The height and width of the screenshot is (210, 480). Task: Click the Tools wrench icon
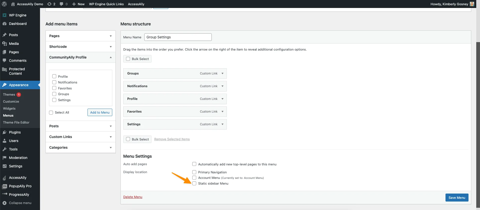point(4,149)
